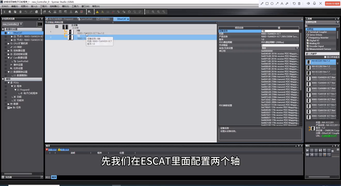Click the simulation Play button
Screen dimensions: 341x186
click(x=307, y=150)
